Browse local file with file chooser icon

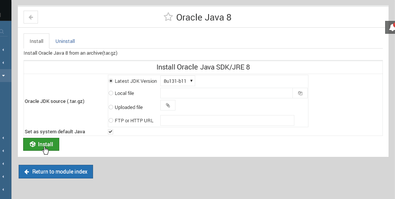300,93
